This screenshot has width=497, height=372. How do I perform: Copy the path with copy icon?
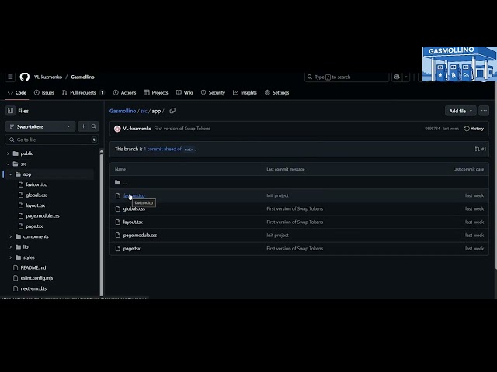[x=172, y=111]
